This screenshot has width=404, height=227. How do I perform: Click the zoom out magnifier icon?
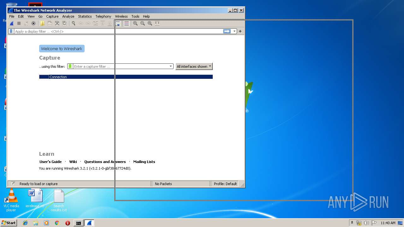pyautogui.click(x=143, y=23)
